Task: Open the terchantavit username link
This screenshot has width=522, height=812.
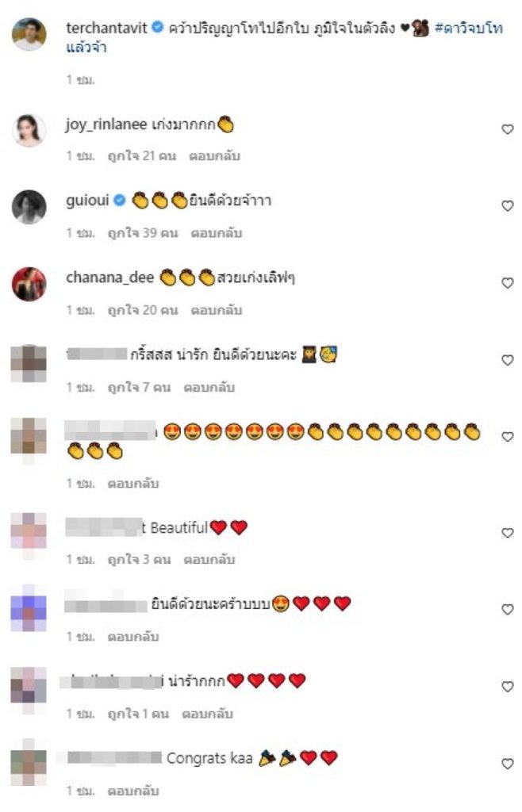Action: (x=106, y=28)
